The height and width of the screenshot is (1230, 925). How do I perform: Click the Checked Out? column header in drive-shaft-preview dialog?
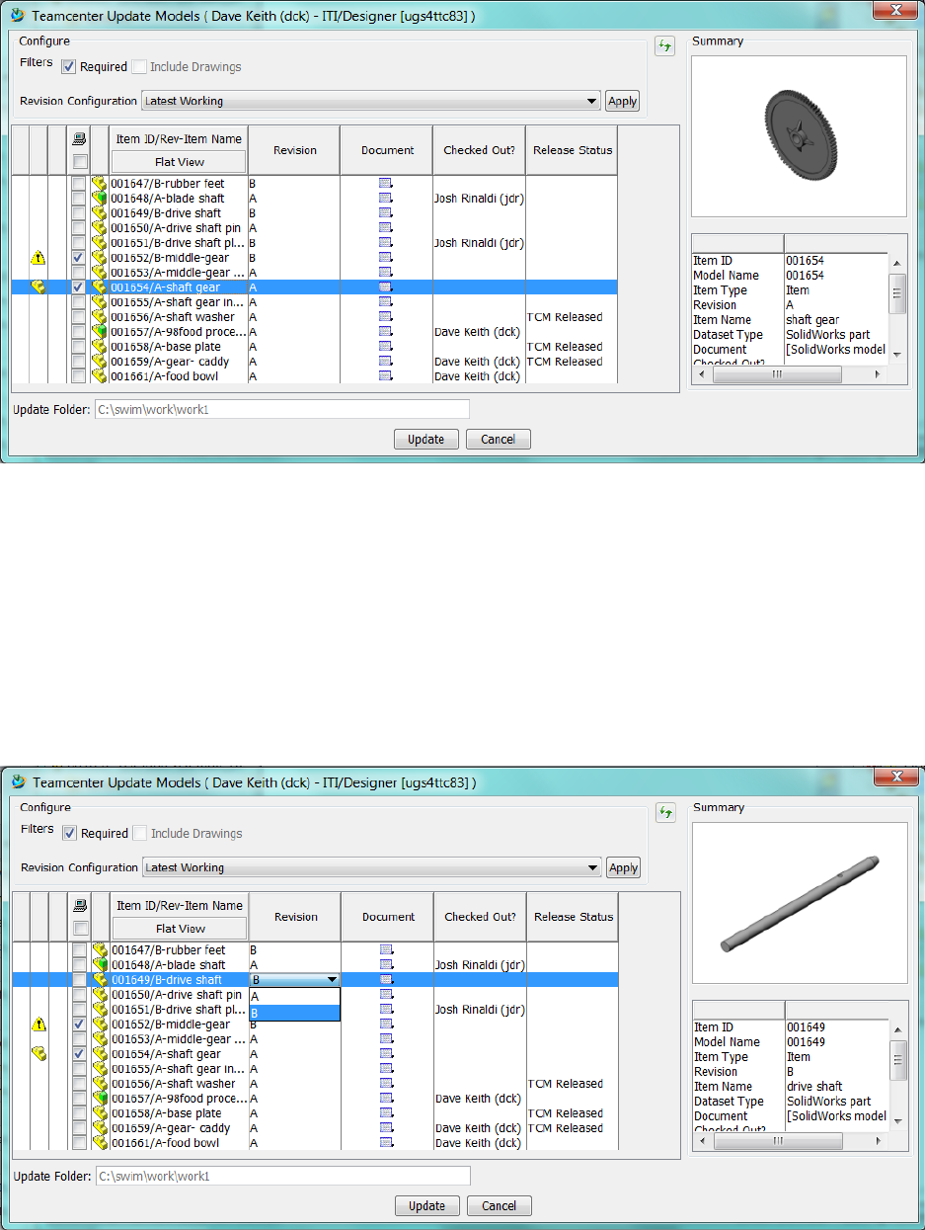tap(480, 917)
